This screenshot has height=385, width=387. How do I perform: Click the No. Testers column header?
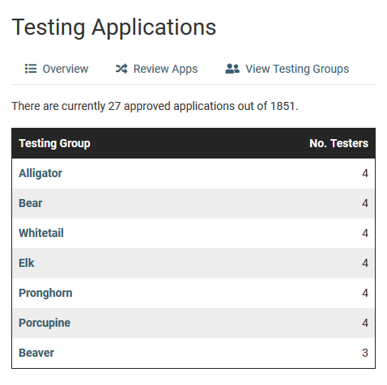point(338,143)
